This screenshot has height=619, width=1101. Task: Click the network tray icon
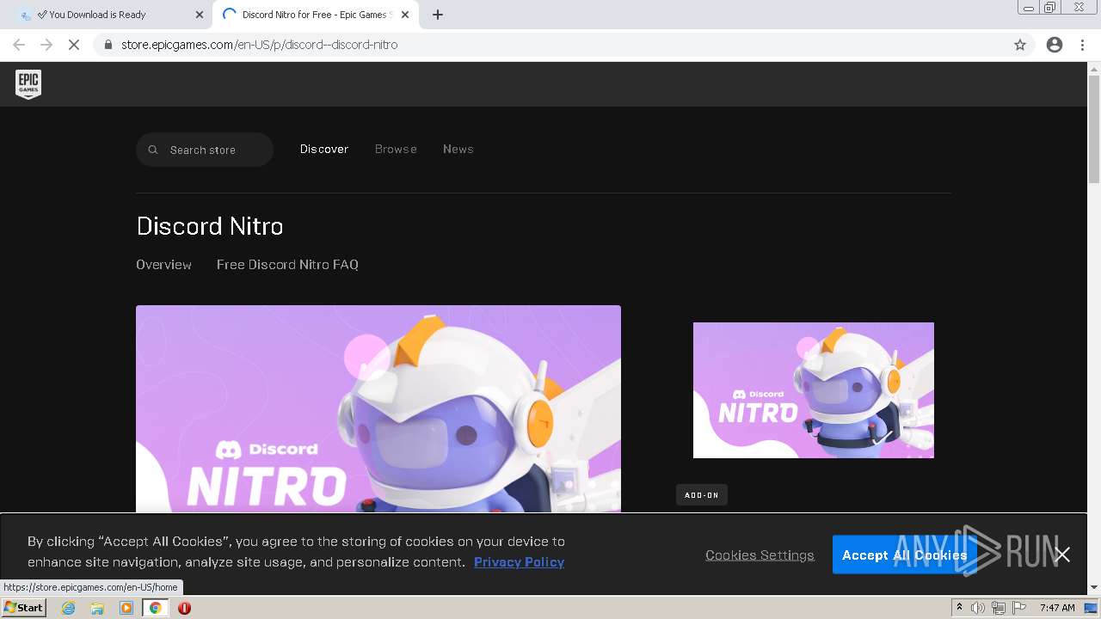(999, 608)
